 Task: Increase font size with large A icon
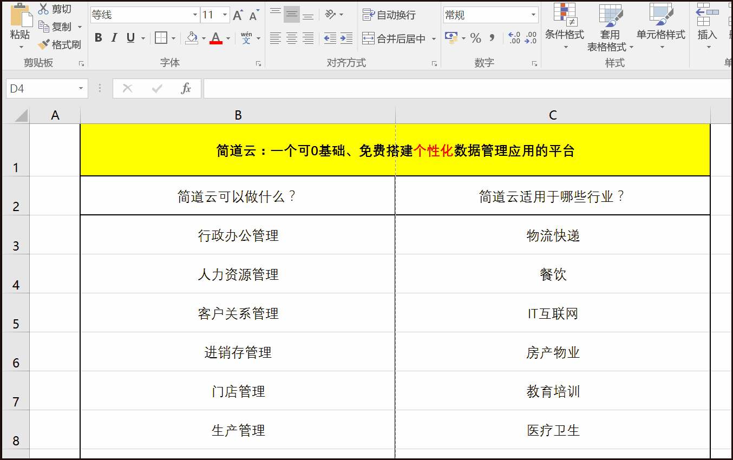coord(238,15)
